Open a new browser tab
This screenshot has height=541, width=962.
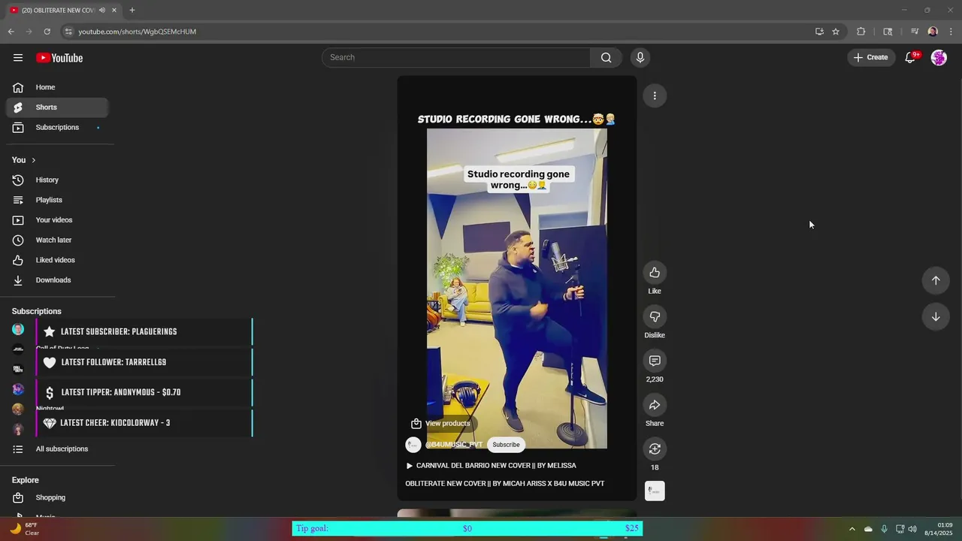pyautogui.click(x=132, y=10)
